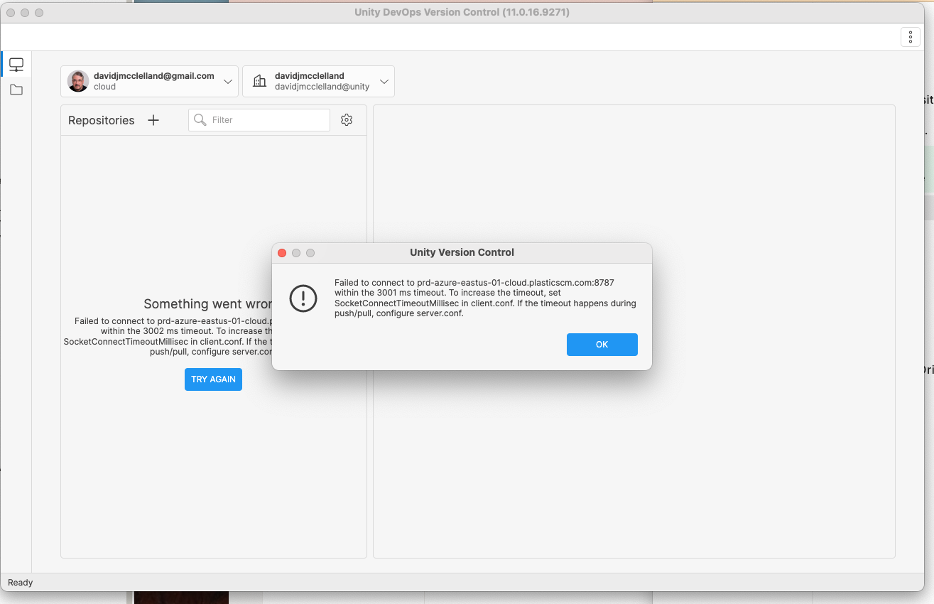Click the Ready status bar text
Screen dimensions: 934x604
click(20, 582)
